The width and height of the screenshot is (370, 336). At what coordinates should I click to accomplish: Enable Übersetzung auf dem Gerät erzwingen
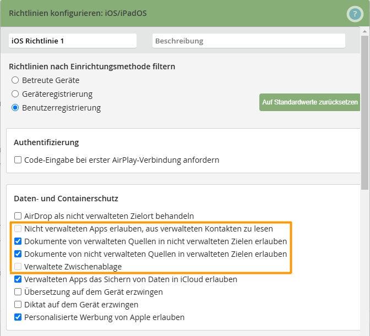(x=18, y=291)
